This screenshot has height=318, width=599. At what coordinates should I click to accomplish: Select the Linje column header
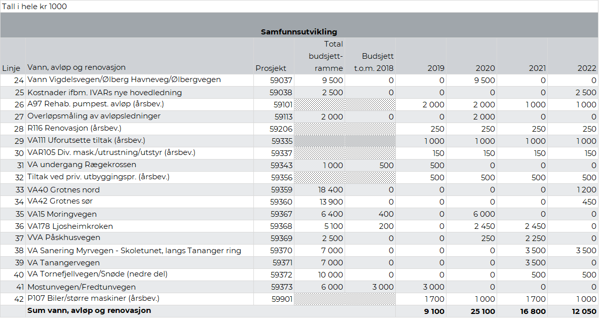(12, 68)
